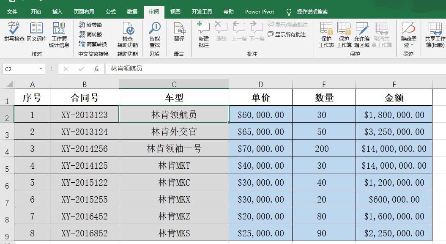This screenshot has width=446, height=244.
Task: Select the cell containing 林肯MKT
Action: tap(174, 165)
